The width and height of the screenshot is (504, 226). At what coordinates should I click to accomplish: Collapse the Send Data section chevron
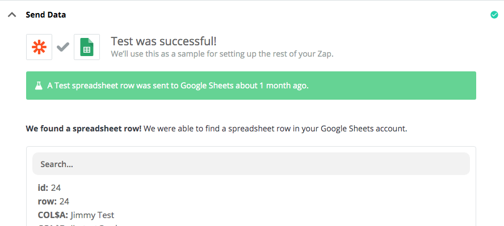[12, 15]
